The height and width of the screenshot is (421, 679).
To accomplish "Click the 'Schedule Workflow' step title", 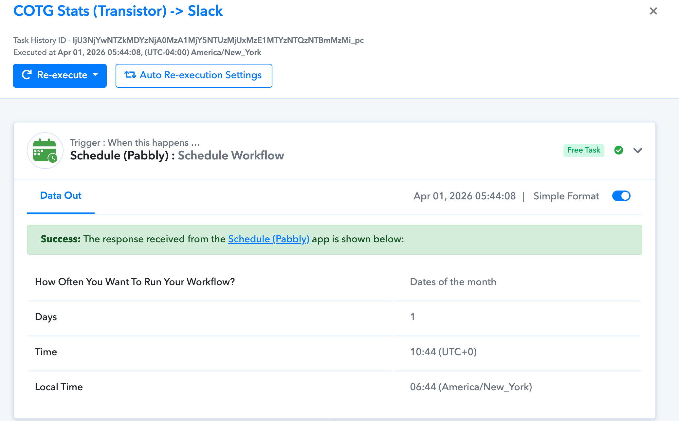I will click(x=231, y=156).
